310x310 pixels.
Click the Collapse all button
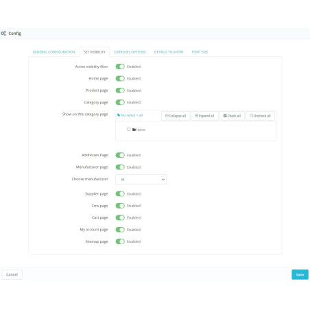176,116
